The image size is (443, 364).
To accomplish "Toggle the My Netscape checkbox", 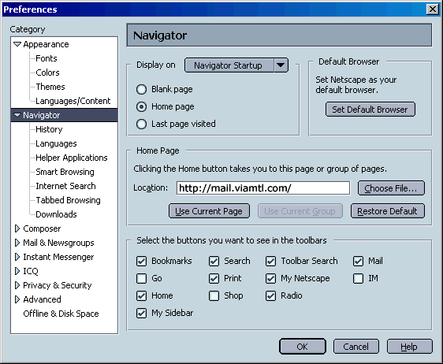I will coord(270,278).
